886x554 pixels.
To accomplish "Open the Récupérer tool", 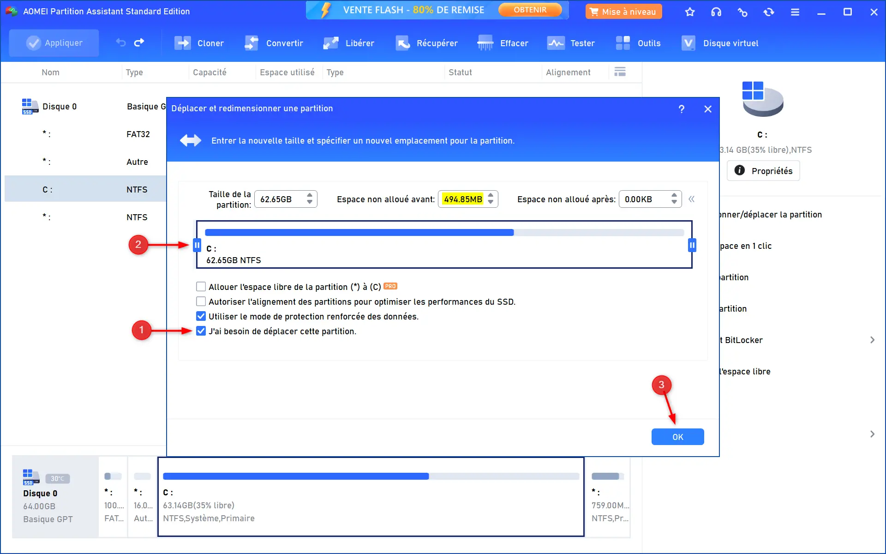I will click(426, 43).
